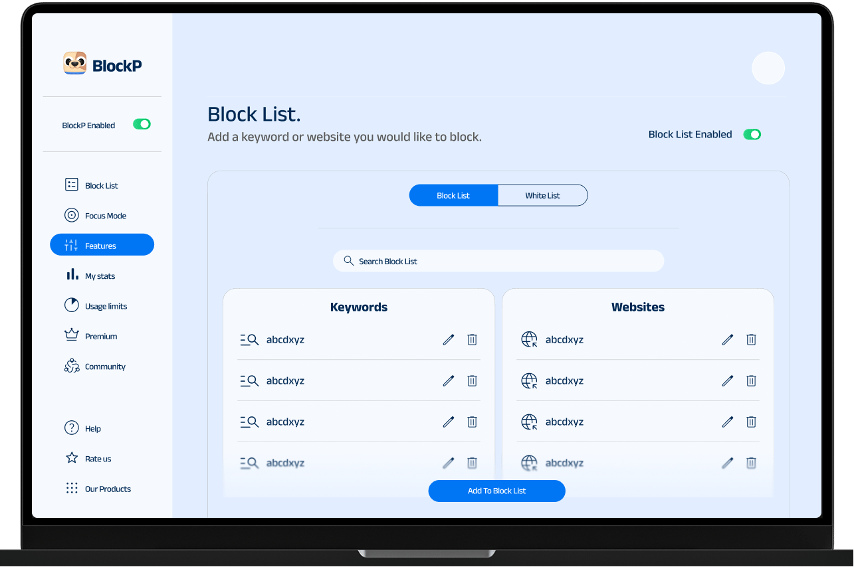The image size is (854, 567).
Task: Switch to the Block List tab
Action: pos(453,195)
